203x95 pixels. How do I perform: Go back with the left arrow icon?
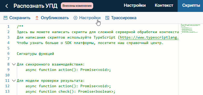tap(7, 6)
